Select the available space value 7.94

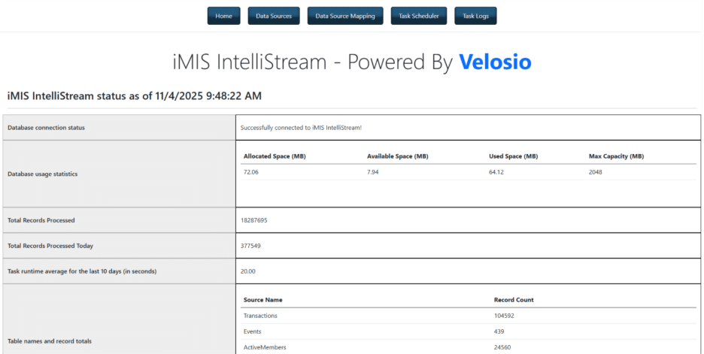pos(372,172)
